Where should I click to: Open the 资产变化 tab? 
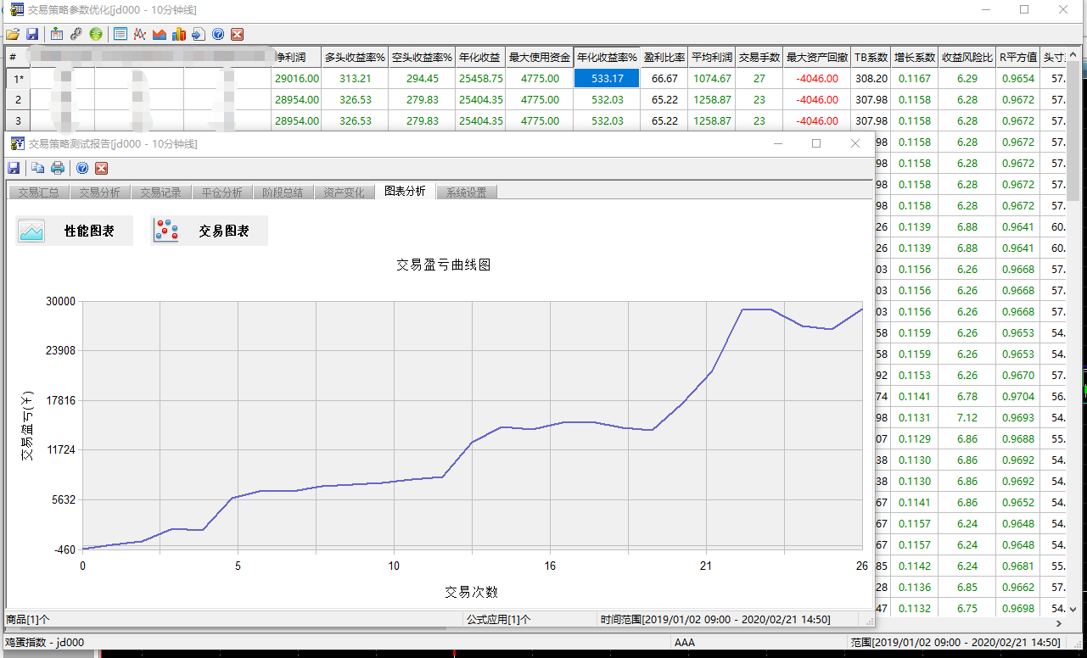point(344,192)
